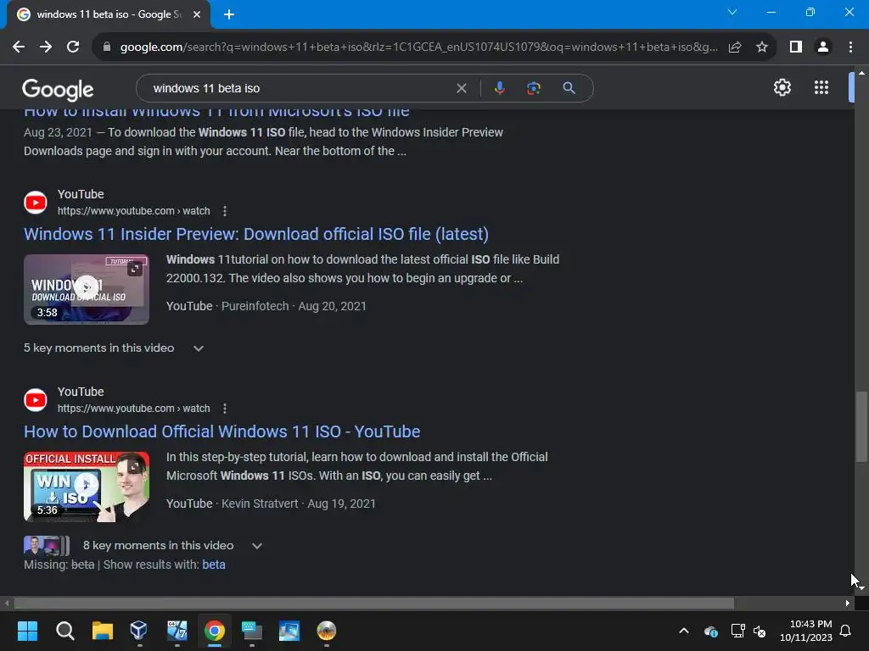Click the muted volume icon in system tray
The width and height of the screenshot is (869, 651).
click(760, 631)
